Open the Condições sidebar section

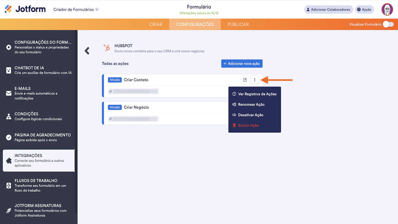(39, 116)
